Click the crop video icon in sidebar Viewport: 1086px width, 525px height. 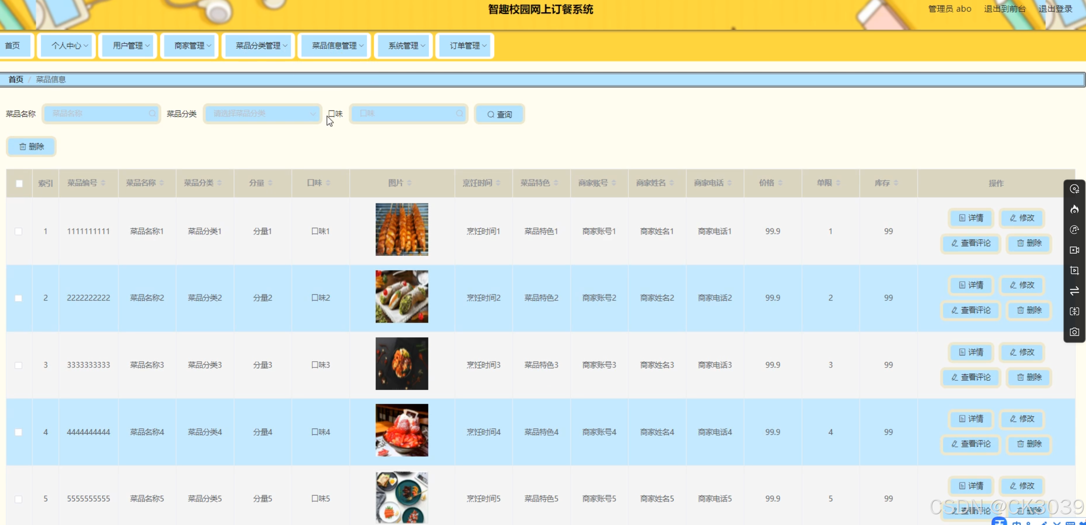1074,271
